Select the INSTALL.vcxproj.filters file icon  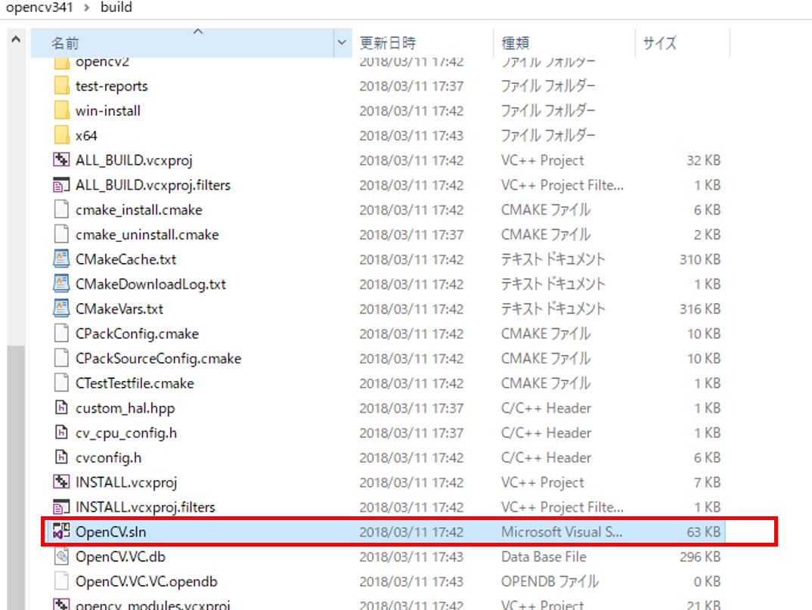point(62,507)
